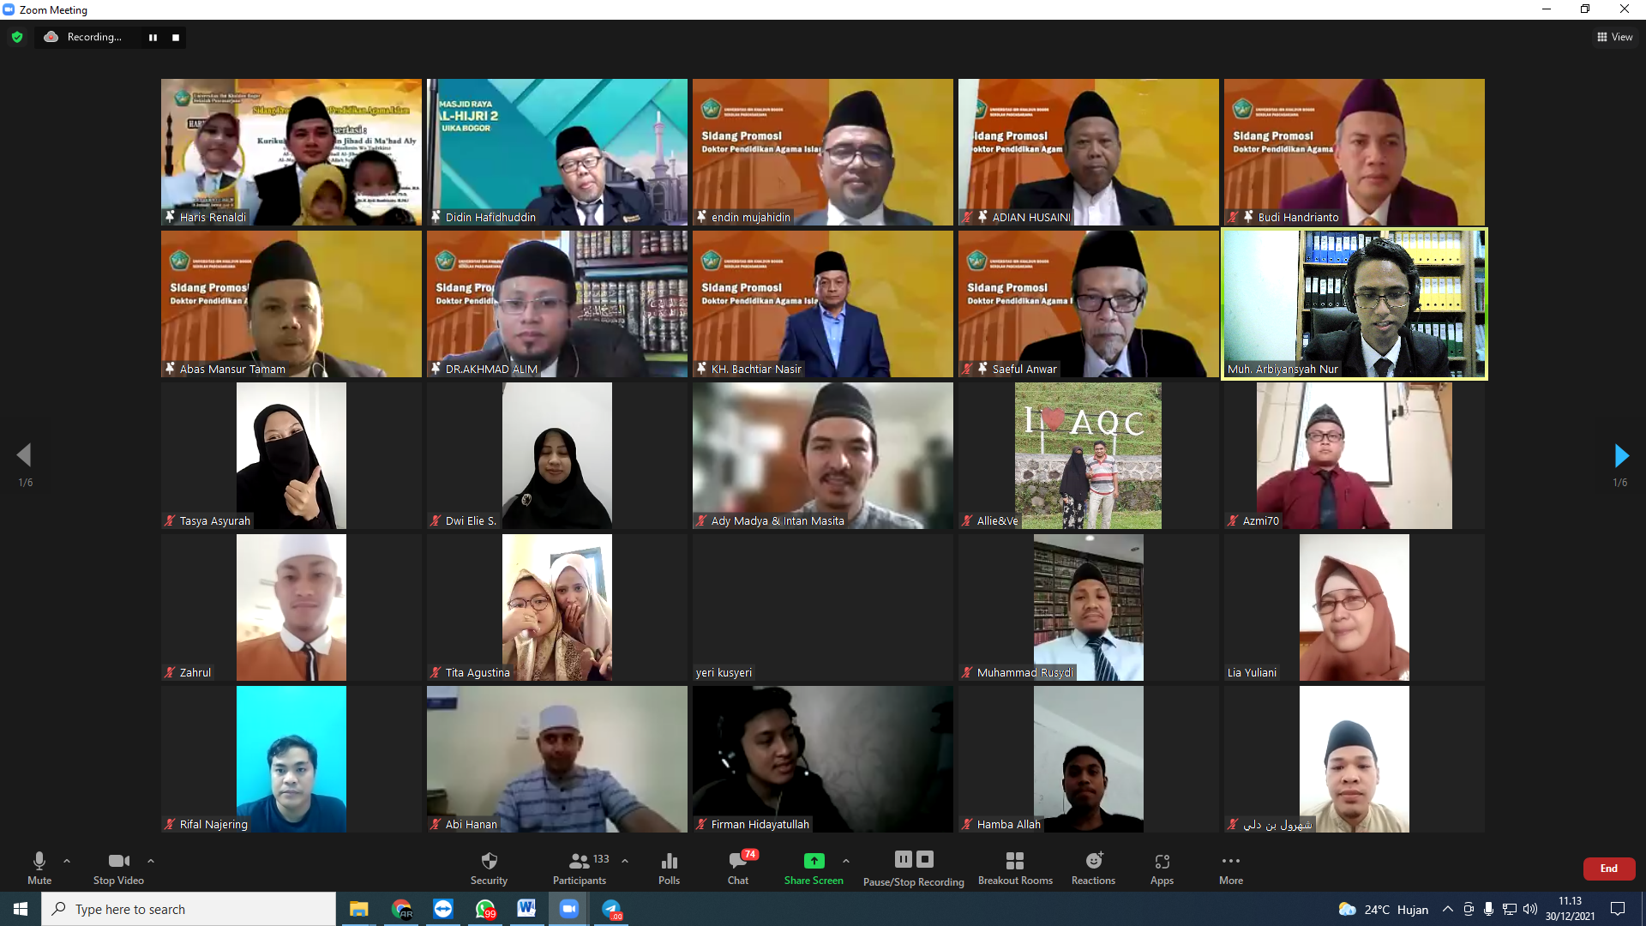The image size is (1646, 926).
Task: Expand video options arrow beside Stop Video
Action: (151, 861)
